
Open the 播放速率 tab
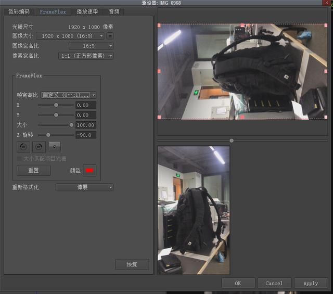pos(87,11)
